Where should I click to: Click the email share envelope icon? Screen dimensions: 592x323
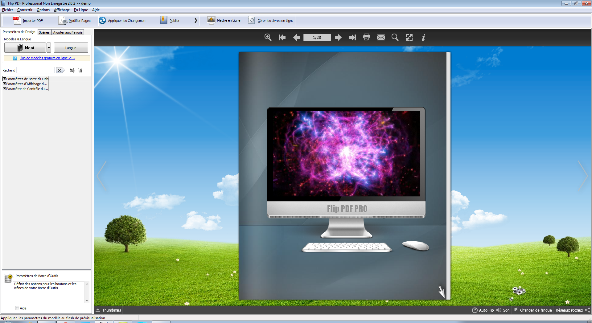(x=381, y=37)
